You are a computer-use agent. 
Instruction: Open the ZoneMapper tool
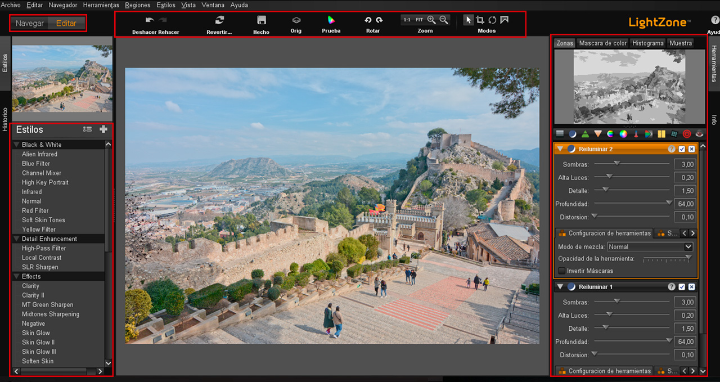tap(559, 133)
